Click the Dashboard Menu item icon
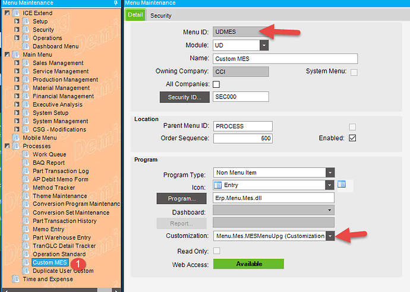 [26, 46]
